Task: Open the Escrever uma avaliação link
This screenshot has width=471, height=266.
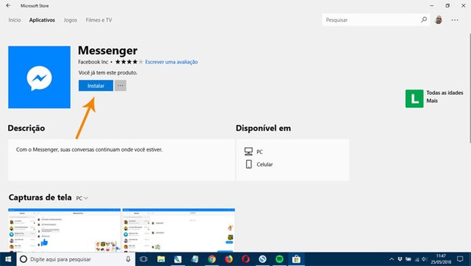Action: tap(171, 62)
